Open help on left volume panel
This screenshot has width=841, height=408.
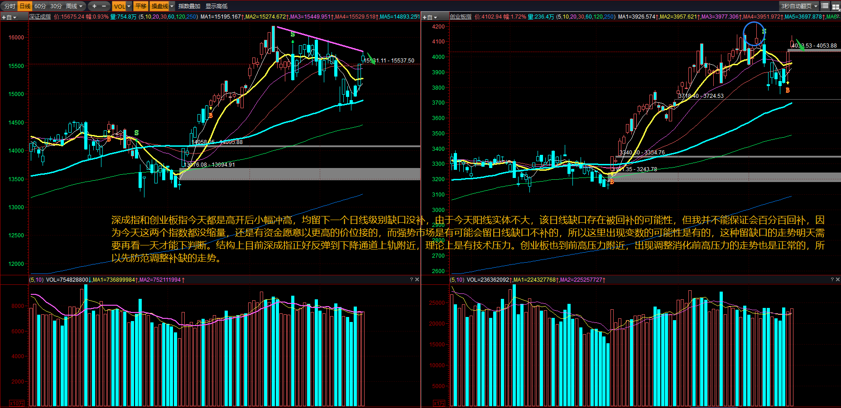tap(412, 280)
